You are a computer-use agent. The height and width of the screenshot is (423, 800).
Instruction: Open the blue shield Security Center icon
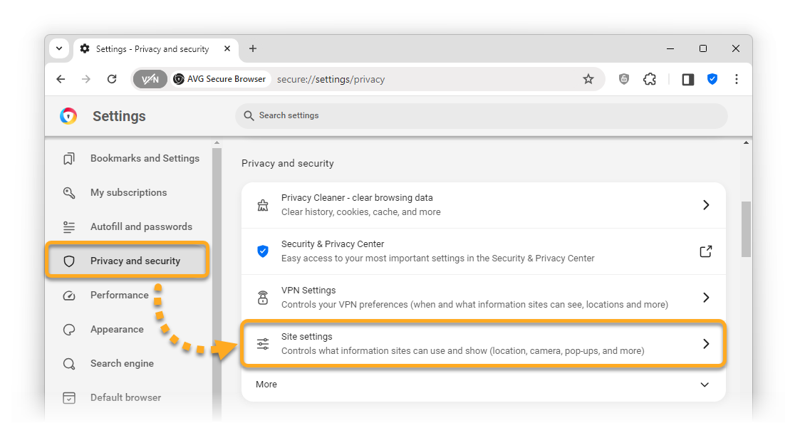(712, 79)
